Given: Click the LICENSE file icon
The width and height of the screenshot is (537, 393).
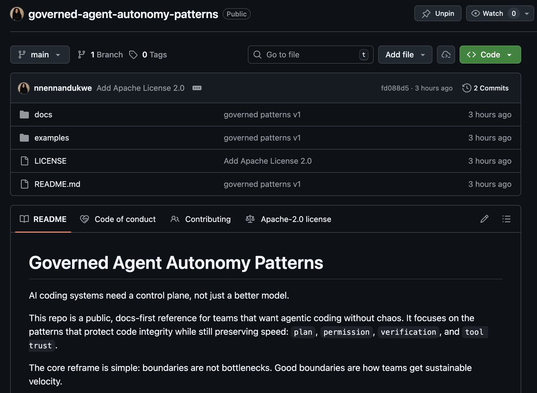Looking at the screenshot, I should pos(25,161).
